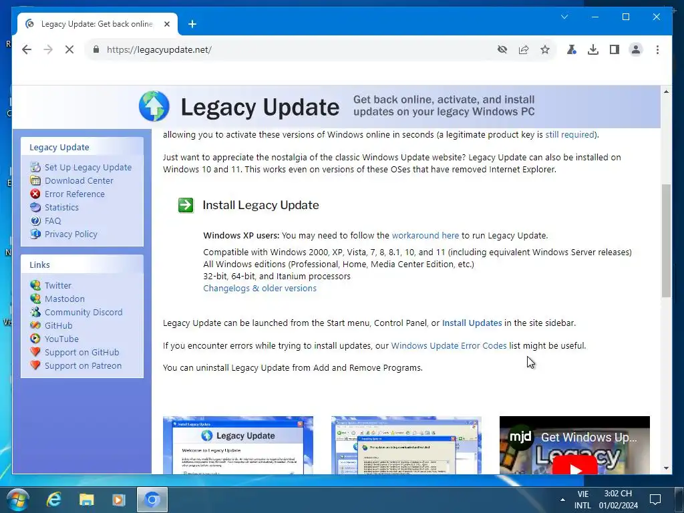Click the taskbar clock 3:02 CH
The width and height of the screenshot is (684, 513).
pyautogui.click(x=618, y=500)
